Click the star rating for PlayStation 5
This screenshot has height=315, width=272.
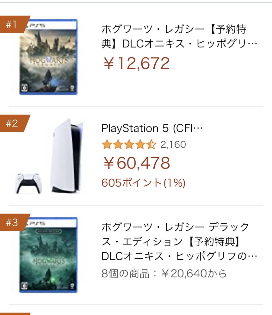[x=129, y=145]
